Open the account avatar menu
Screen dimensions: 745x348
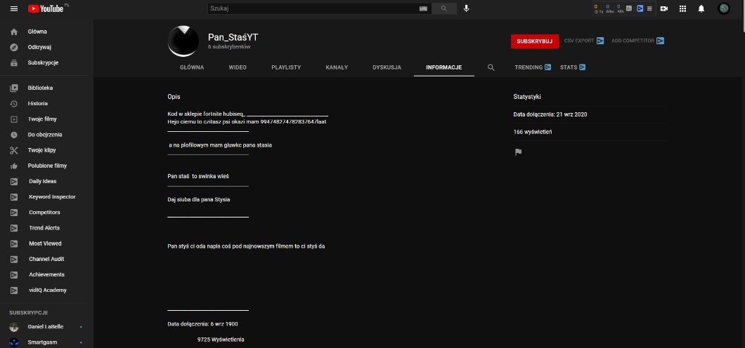(x=724, y=8)
